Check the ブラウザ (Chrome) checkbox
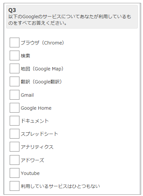 [x=15, y=43]
